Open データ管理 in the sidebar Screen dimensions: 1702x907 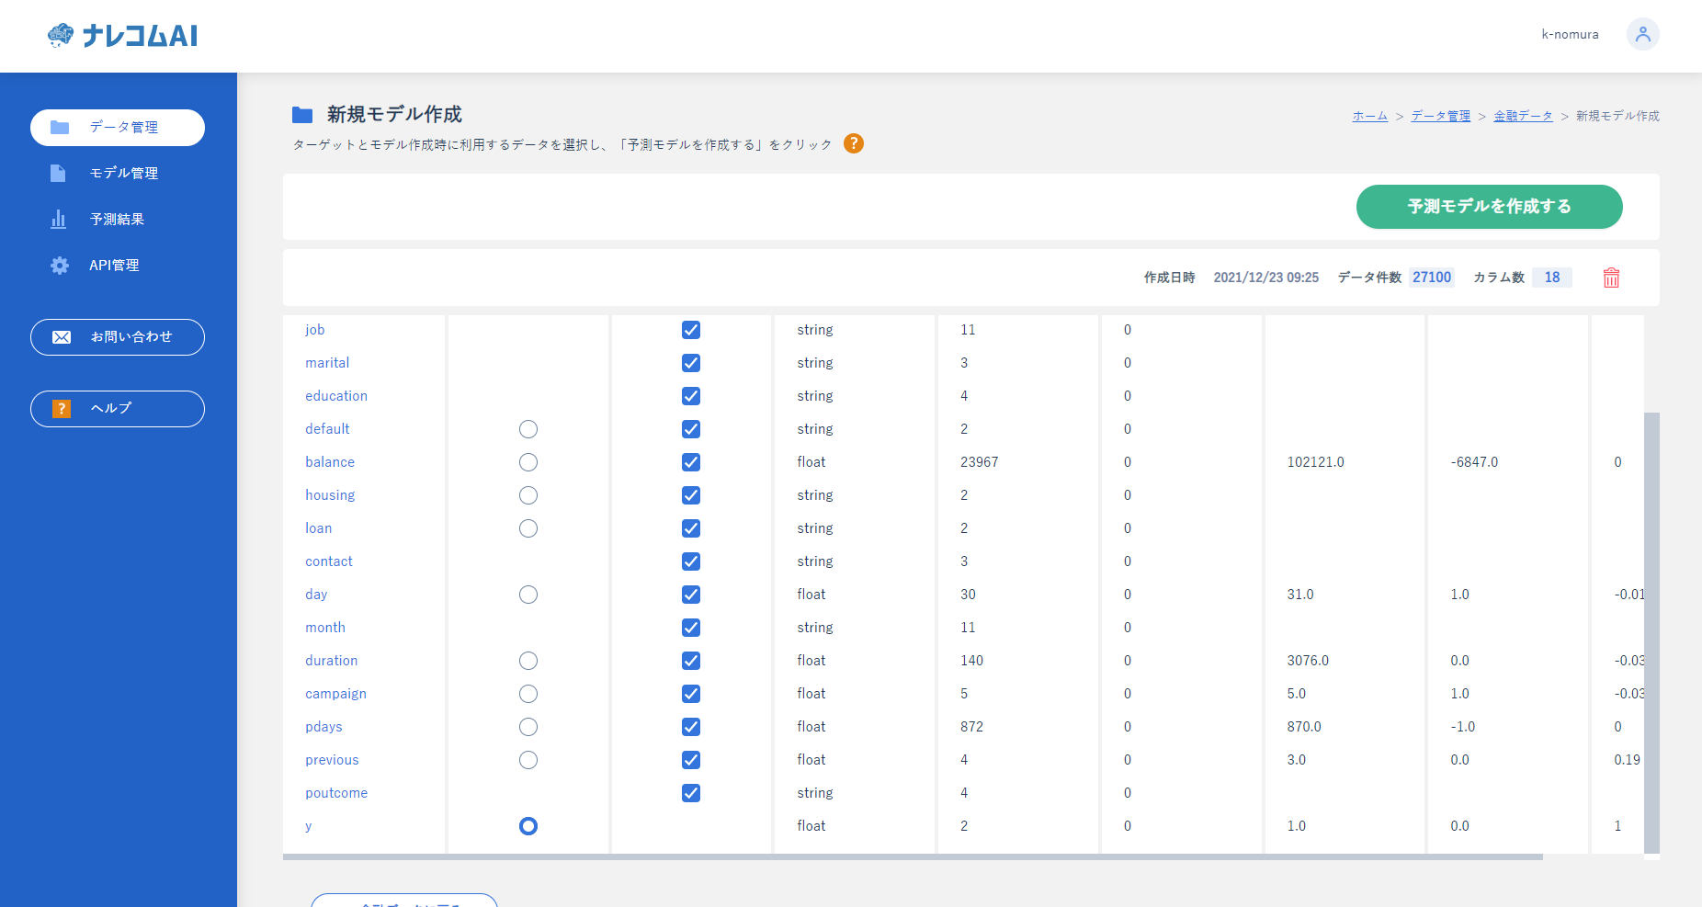tap(118, 127)
